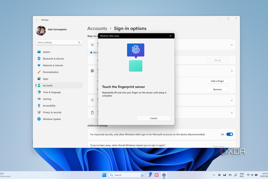Click the security key icon

(x=92, y=113)
